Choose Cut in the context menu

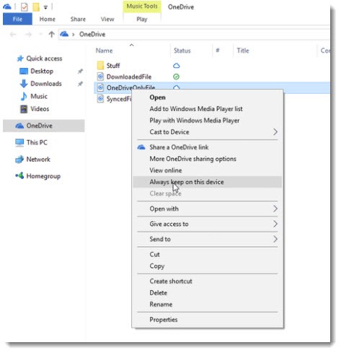154,255
